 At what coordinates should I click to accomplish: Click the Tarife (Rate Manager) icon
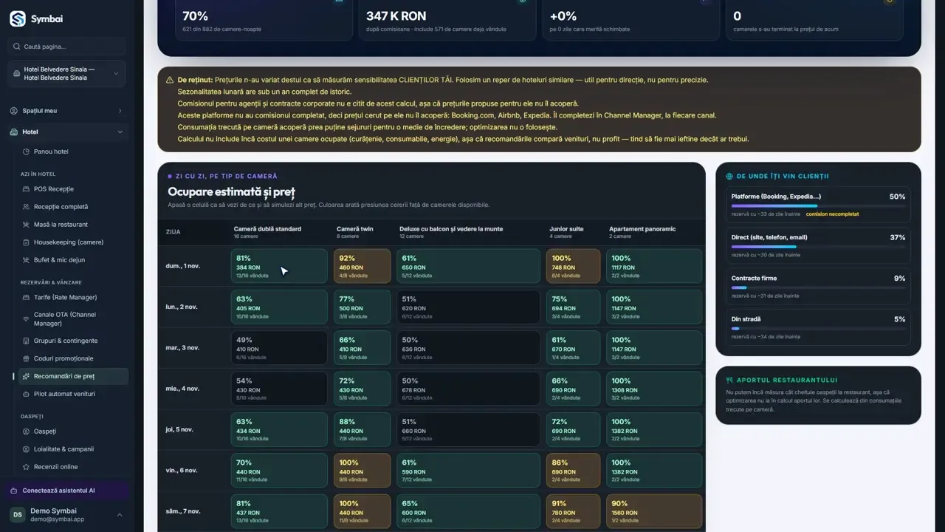27,297
